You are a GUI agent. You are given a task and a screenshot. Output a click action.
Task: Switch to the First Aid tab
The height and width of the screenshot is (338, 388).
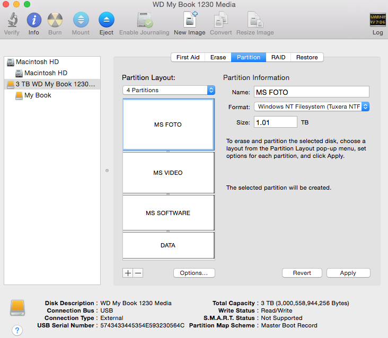[x=188, y=57]
